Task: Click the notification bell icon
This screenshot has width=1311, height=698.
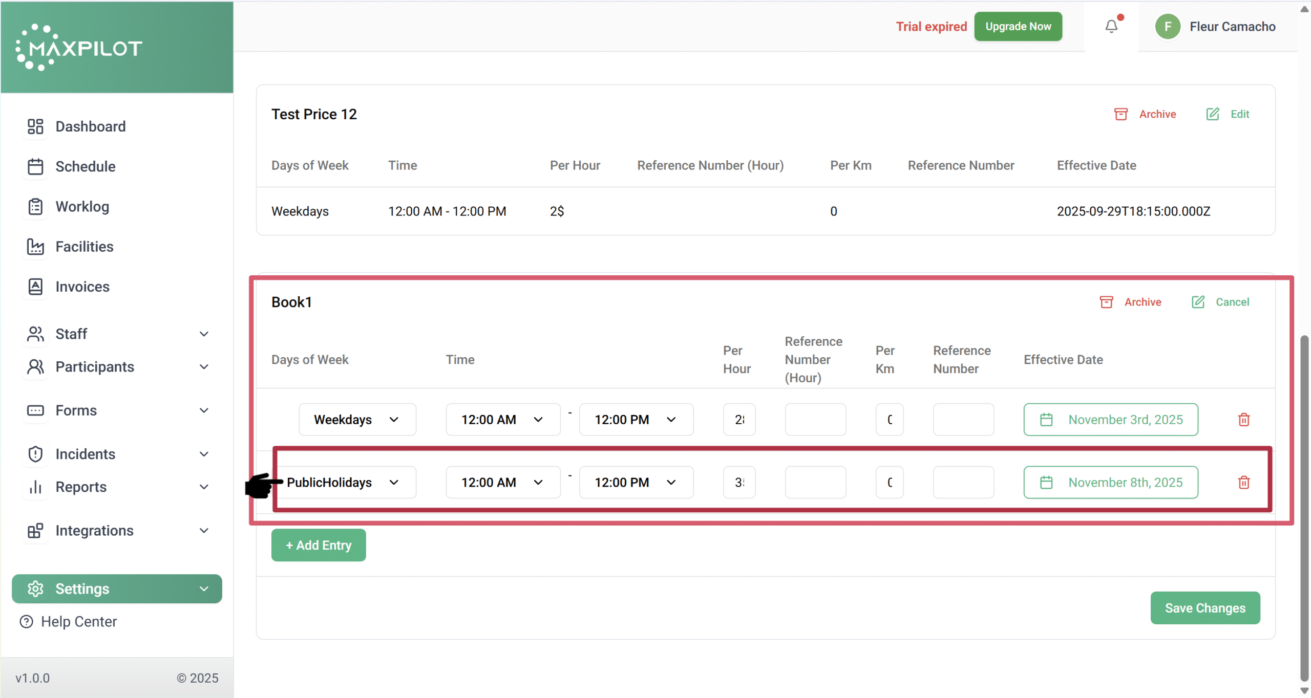Action: click(x=1111, y=26)
